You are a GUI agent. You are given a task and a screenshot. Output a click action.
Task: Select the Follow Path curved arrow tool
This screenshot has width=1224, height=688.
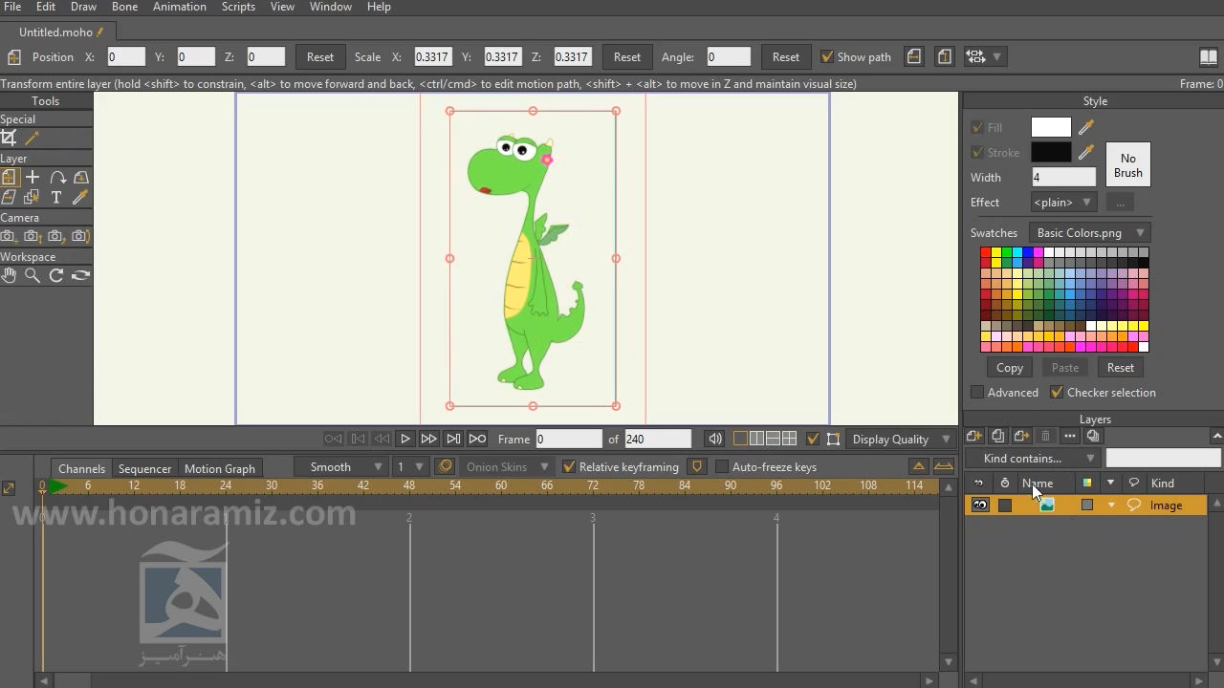tap(57, 177)
